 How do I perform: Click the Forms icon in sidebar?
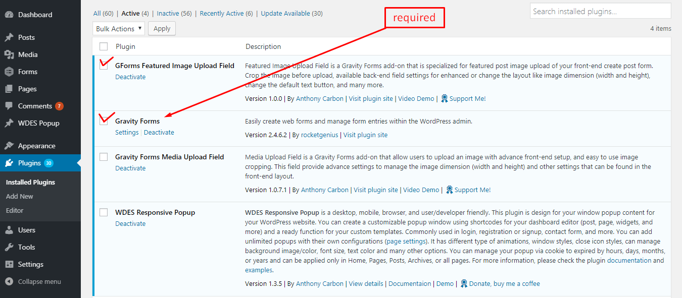click(9, 72)
